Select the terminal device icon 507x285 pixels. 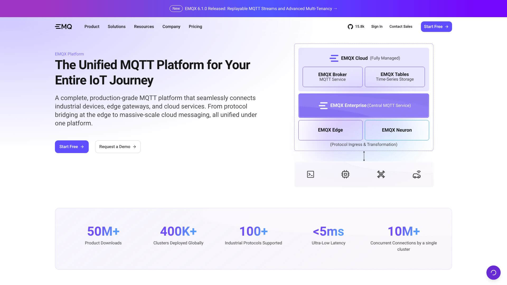(x=310, y=174)
